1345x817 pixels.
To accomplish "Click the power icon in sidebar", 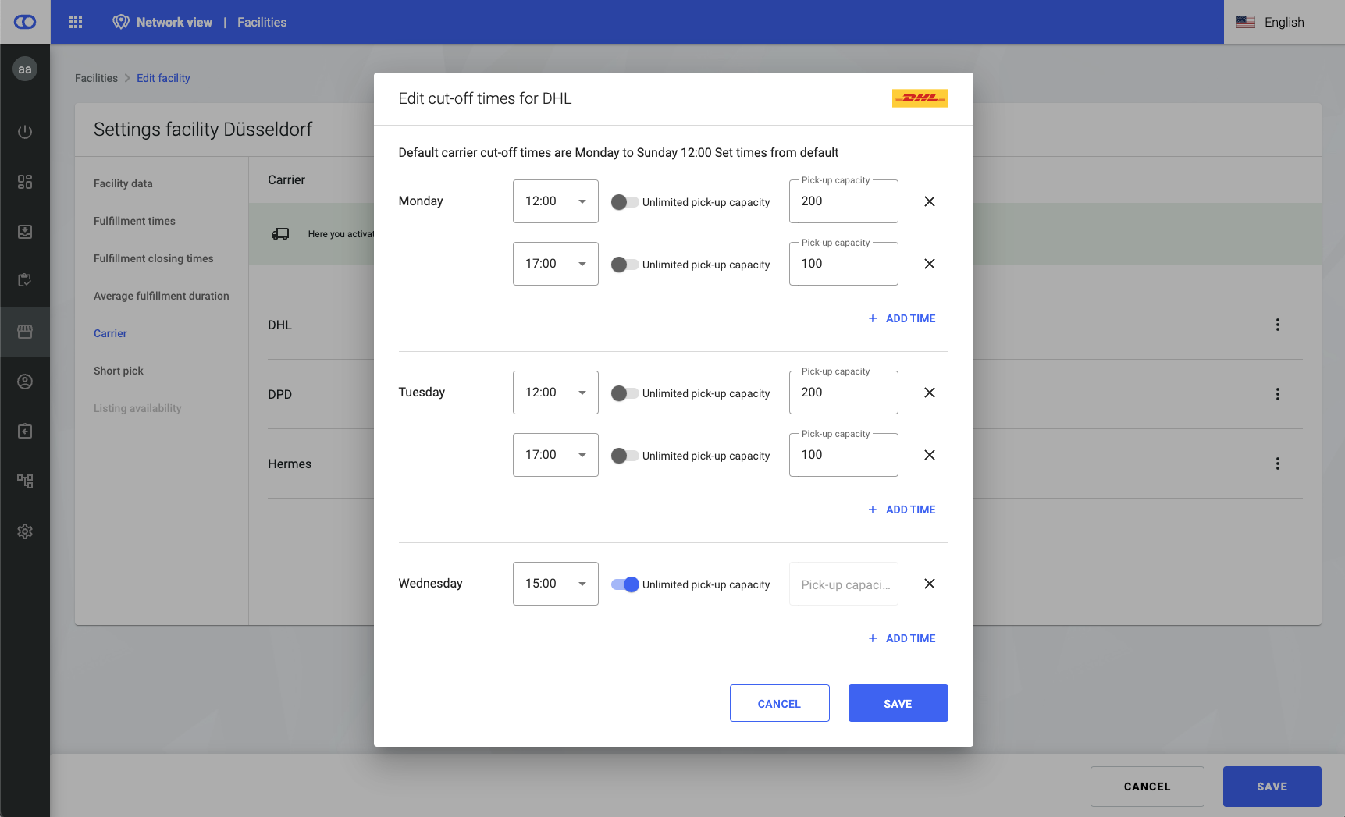I will coord(25,132).
